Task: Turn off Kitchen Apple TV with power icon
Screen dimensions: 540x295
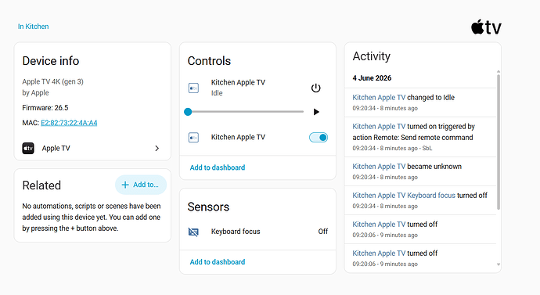Action: (x=316, y=88)
